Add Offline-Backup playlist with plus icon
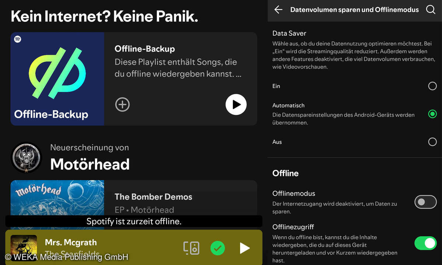This screenshot has width=442, height=265. click(x=123, y=105)
